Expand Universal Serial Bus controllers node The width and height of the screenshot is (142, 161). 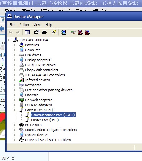tap(16, 140)
